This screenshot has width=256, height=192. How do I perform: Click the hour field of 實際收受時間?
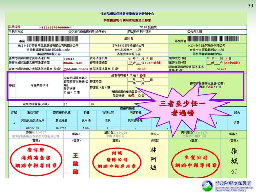[208, 63]
